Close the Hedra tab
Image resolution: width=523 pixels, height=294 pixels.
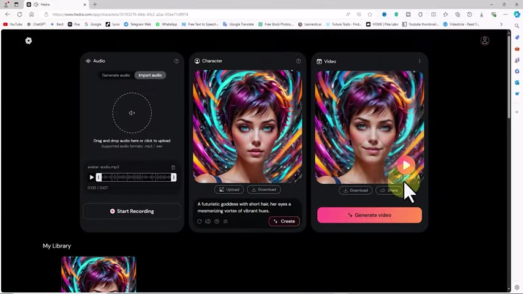(x=85, y=5)
